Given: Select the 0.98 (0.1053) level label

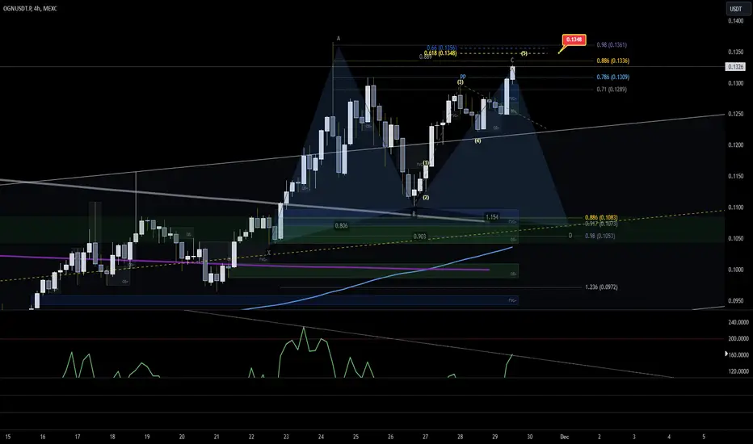Looking at the screenshot, I should [599, 236].
